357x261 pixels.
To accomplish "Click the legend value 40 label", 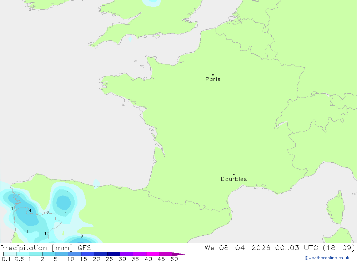I will 148,259.
